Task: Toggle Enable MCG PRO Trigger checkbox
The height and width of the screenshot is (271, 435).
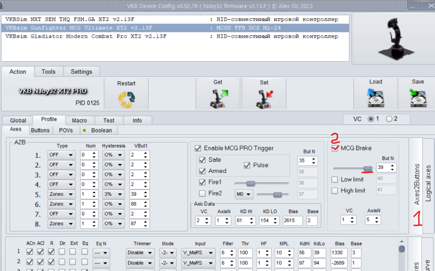Action: 198,148
